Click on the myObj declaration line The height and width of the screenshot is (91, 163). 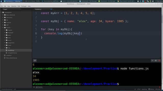pos(85,21)
